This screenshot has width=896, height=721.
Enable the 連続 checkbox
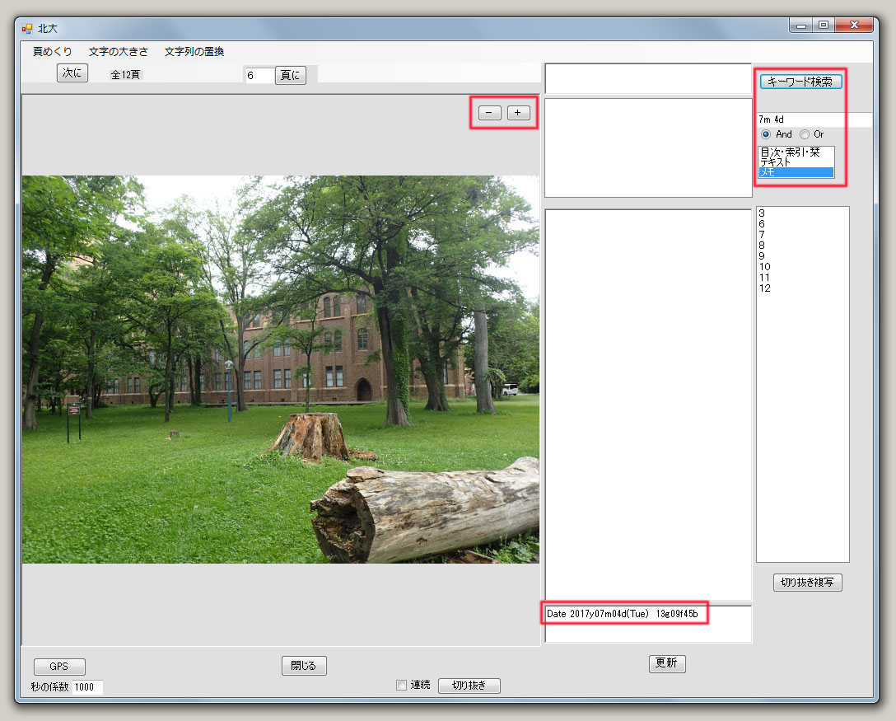click(x=402, y=686)
